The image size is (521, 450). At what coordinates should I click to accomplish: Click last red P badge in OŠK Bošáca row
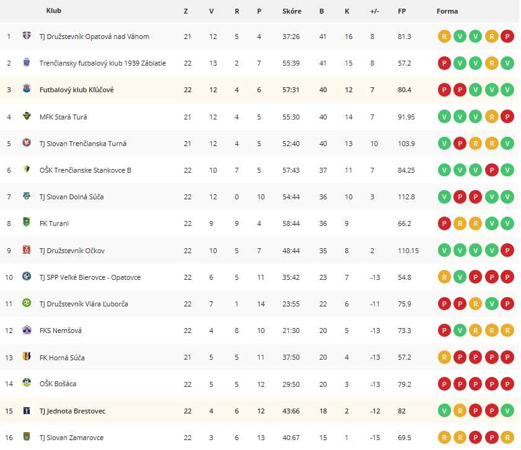click(x=507, y=384)
